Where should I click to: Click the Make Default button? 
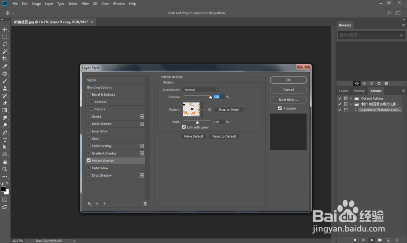pyautogui.click(x=194, y=136)
